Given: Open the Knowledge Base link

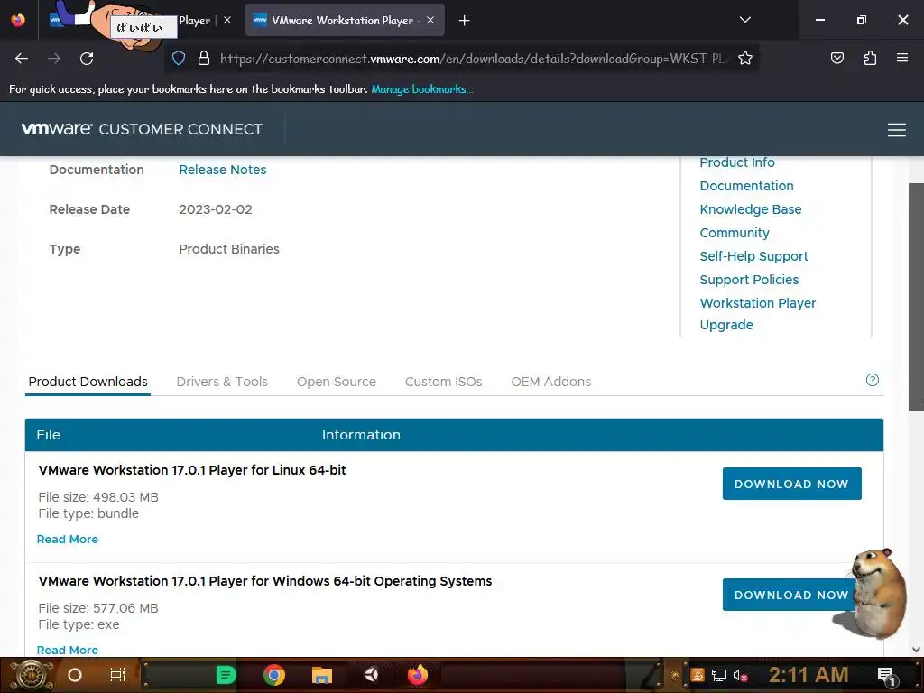Looking at the screenshot, I should click(x=750, y=209).
